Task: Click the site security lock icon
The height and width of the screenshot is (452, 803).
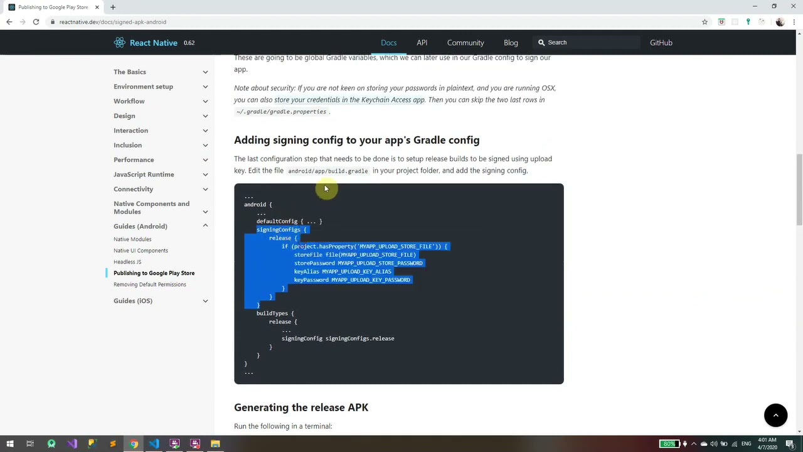Action: 53,22
